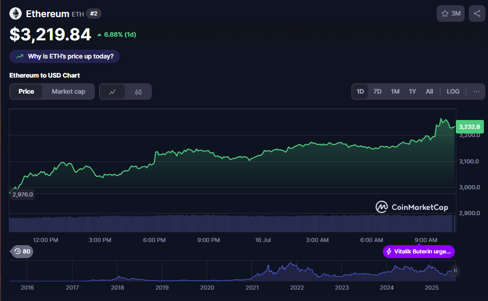488x301 pixels.
Task: Click the 16 Jul time axis label
Action: [x=263, y=240]
